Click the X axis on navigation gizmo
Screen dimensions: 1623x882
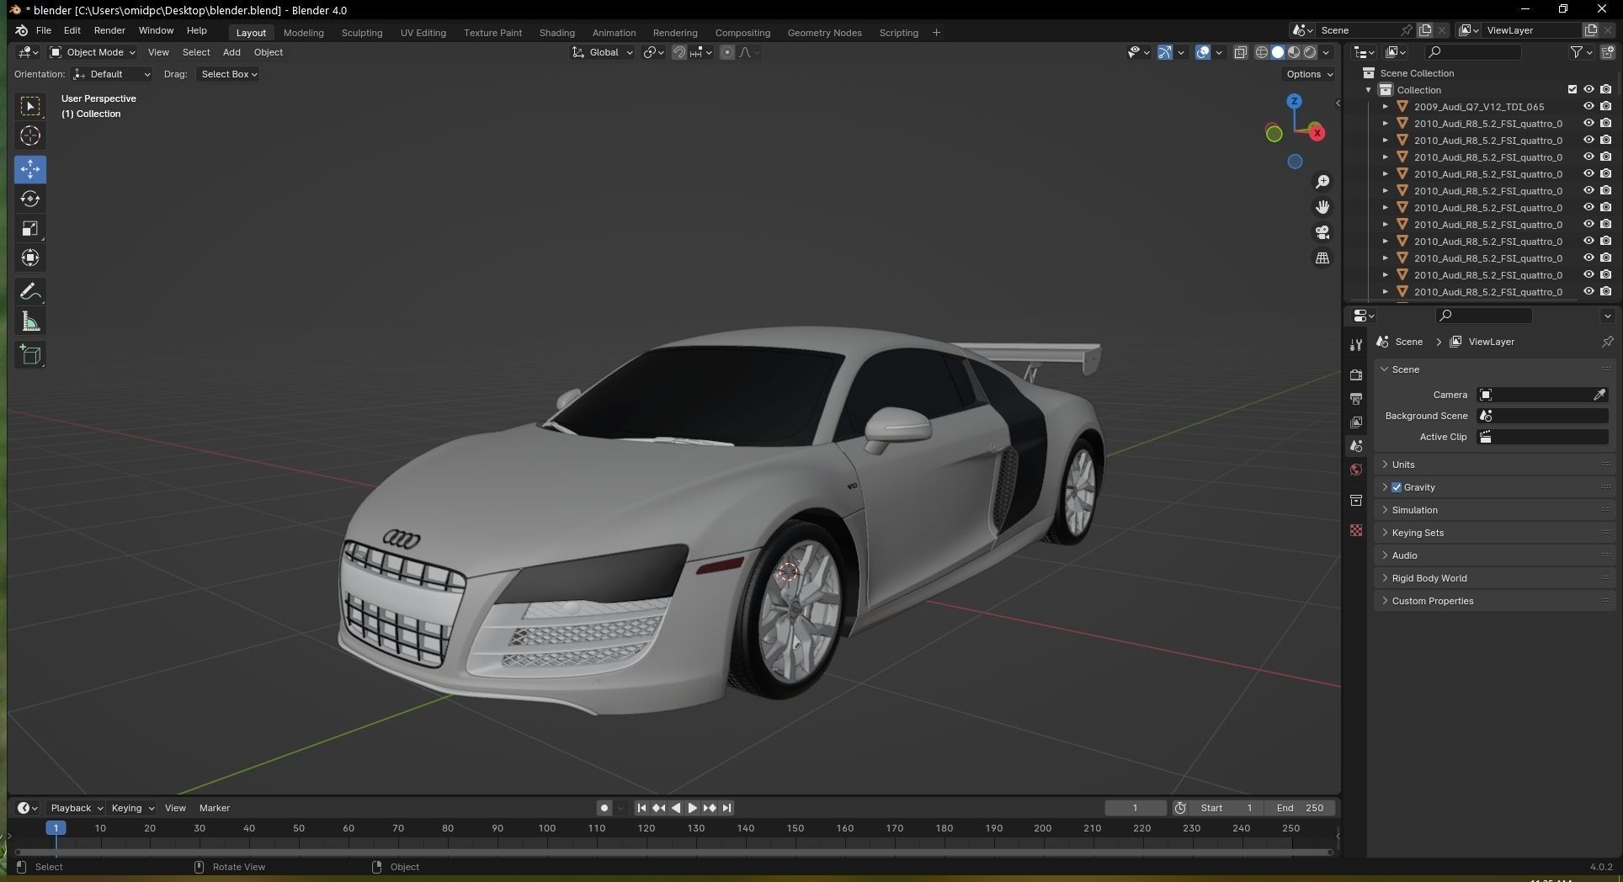pos(1317,133)
